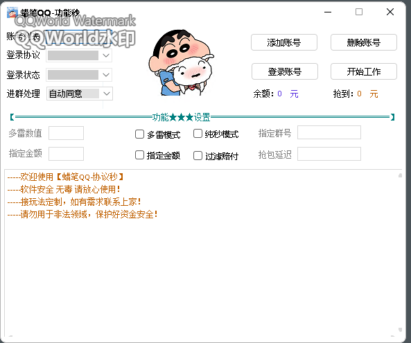Click the 抢到 amount value
Screen dimensions: 411x343
[x=359, y=94]
